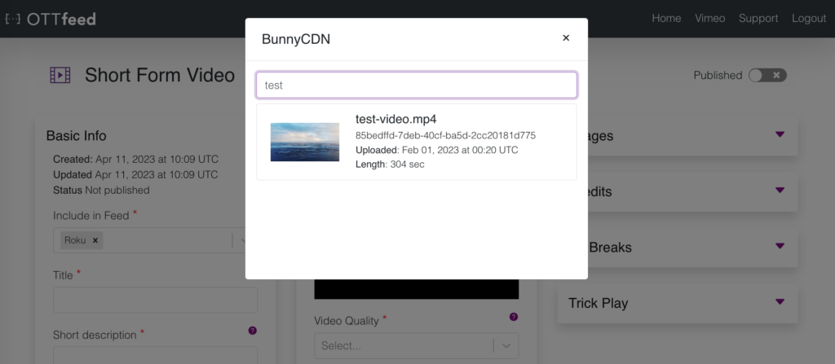This screenshot has height=364, width=835.
Task: Open the Short description help icon
Action: click(253, 331)
